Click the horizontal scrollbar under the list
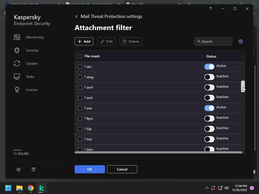This screenshot has width=259, height=194. [x=159, y=152]
